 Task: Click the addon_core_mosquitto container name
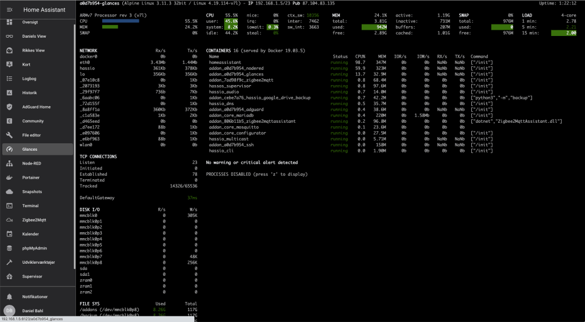click(234, 127)
